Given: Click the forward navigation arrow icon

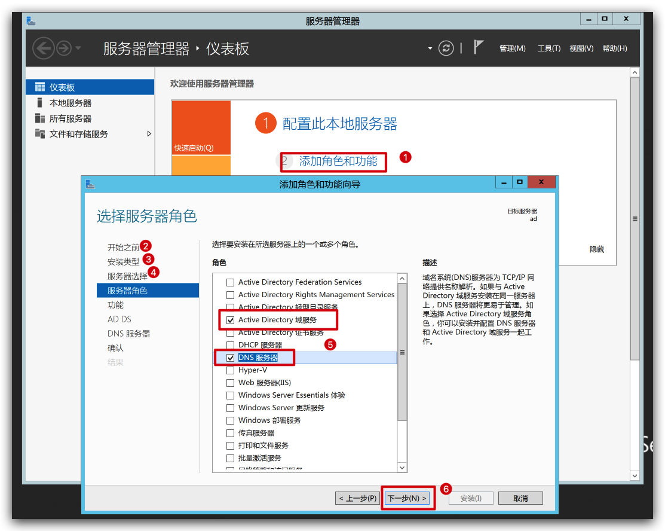Looking at the screenshot, I should 64,48.
